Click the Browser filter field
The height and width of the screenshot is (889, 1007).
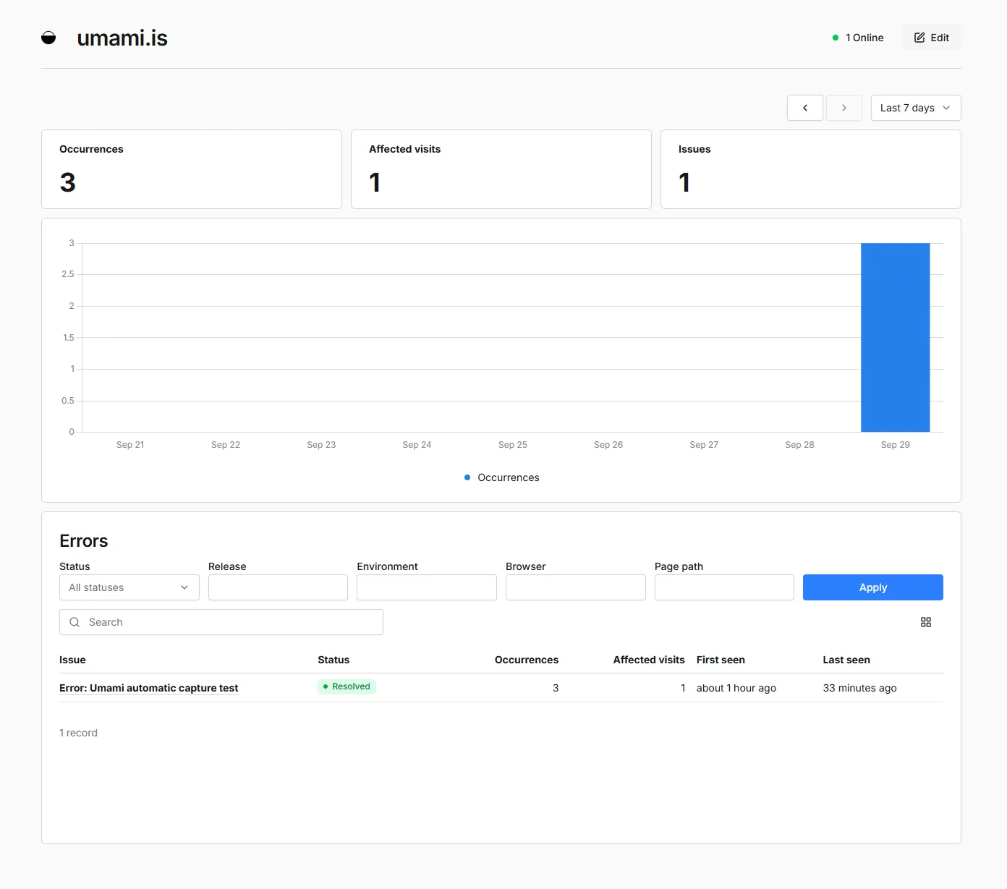point(576,587)
